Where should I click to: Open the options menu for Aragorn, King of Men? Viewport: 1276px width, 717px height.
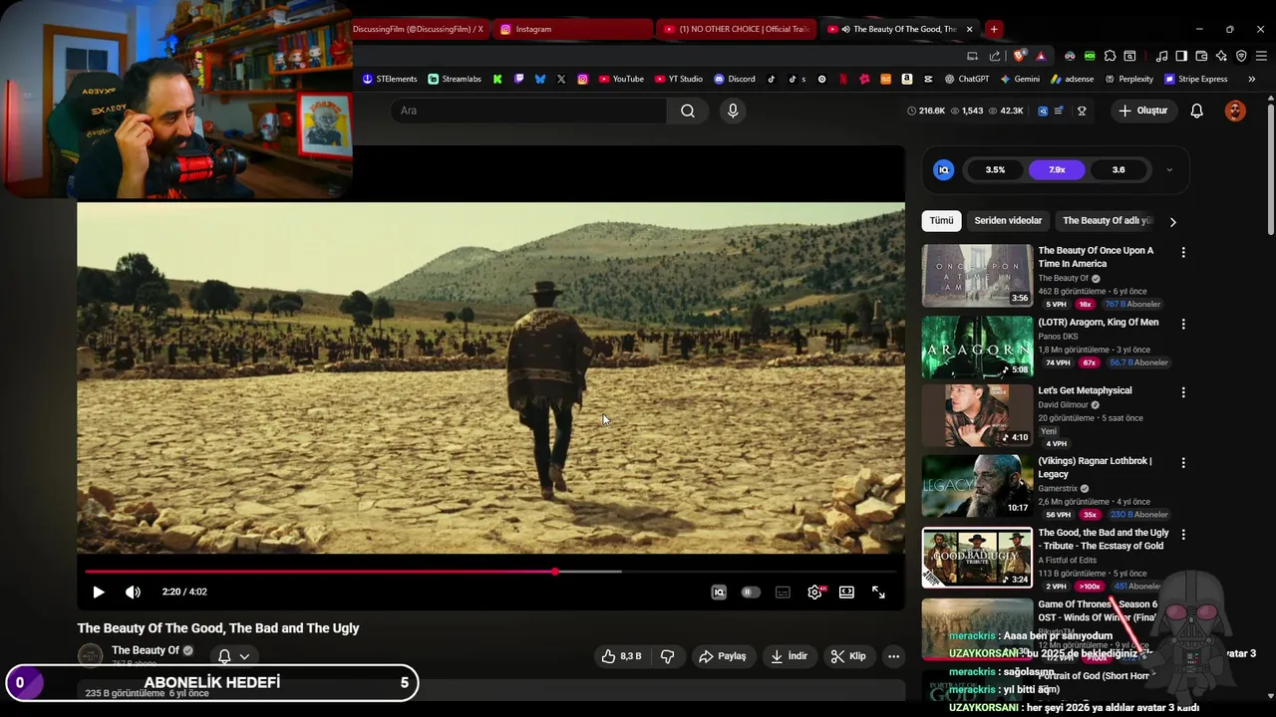[1183, 325]
